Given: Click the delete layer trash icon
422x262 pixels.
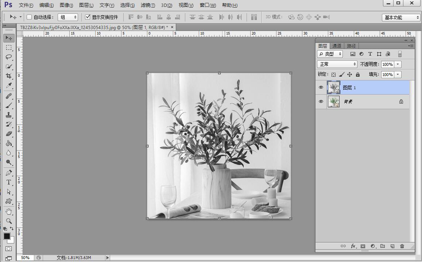Looking at the screenshot, I should (x=402, y=246).
